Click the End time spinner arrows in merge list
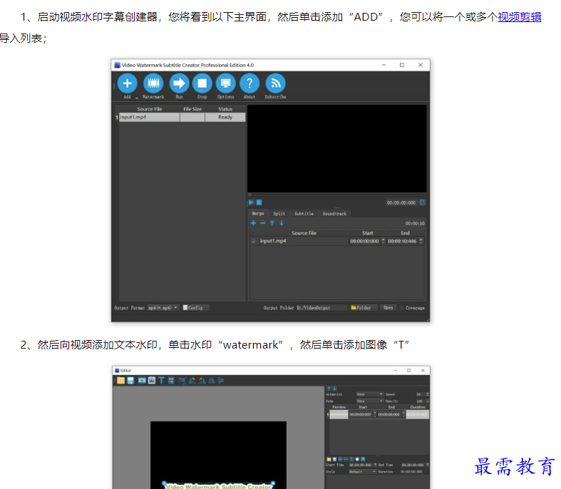This screenshot has width=561, height=489. 421,241
